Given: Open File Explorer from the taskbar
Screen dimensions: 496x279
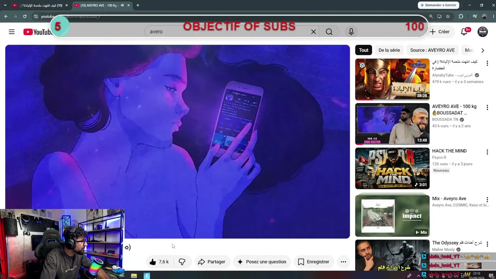Looking at the screenshot, I should 134,276.
